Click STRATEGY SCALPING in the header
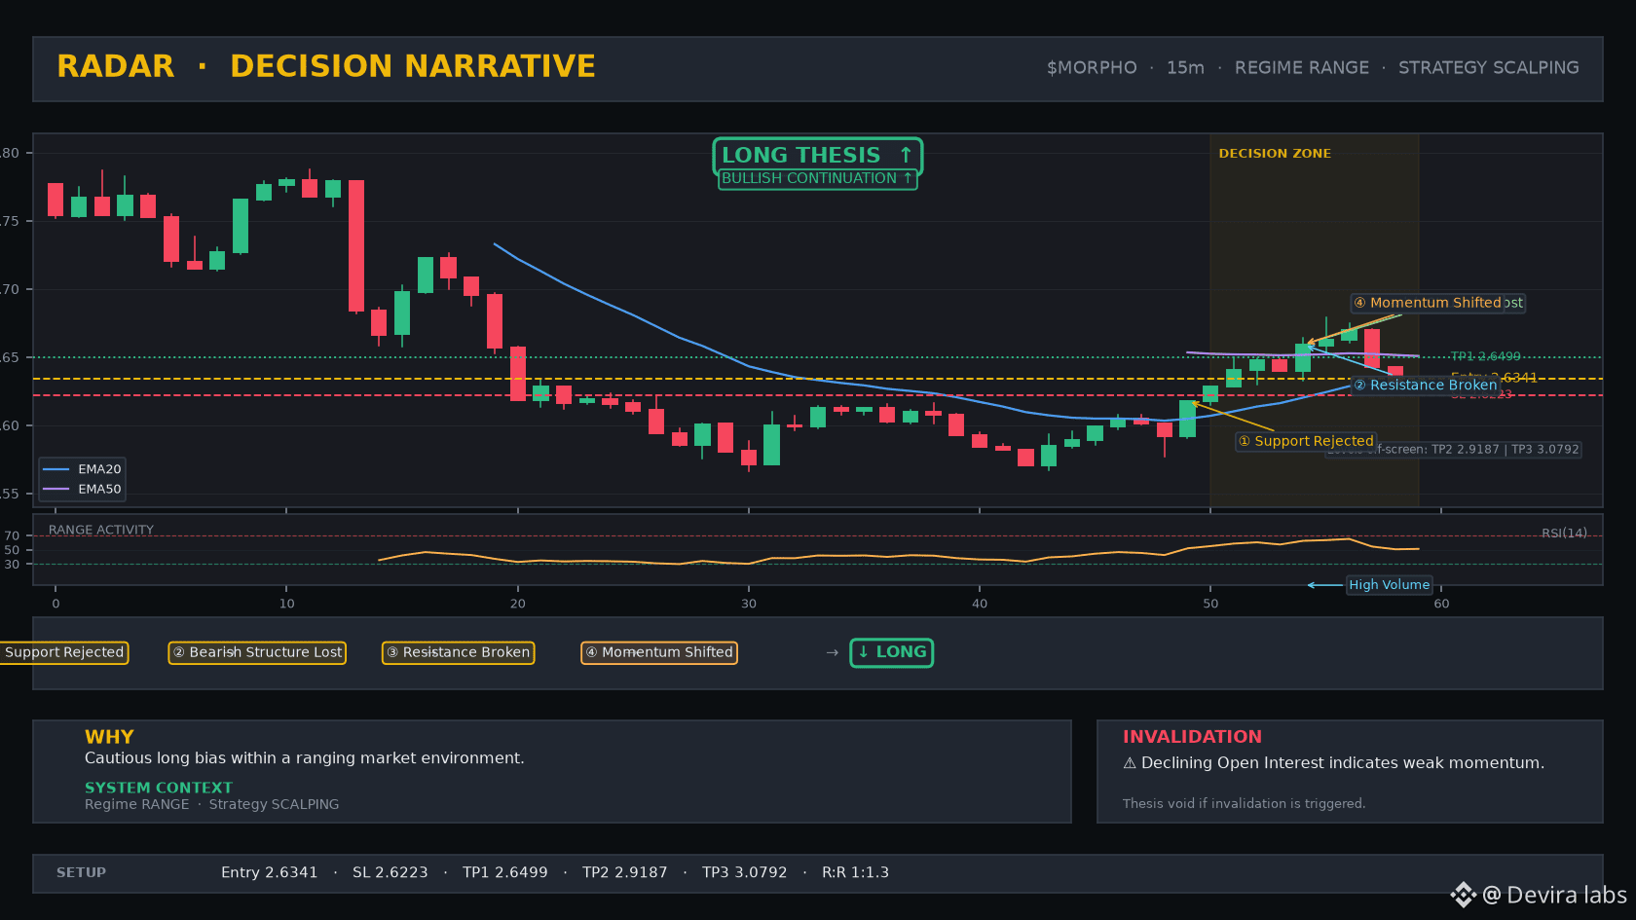The height and width of the screenshot is (920, 1636). (1489, 68)
